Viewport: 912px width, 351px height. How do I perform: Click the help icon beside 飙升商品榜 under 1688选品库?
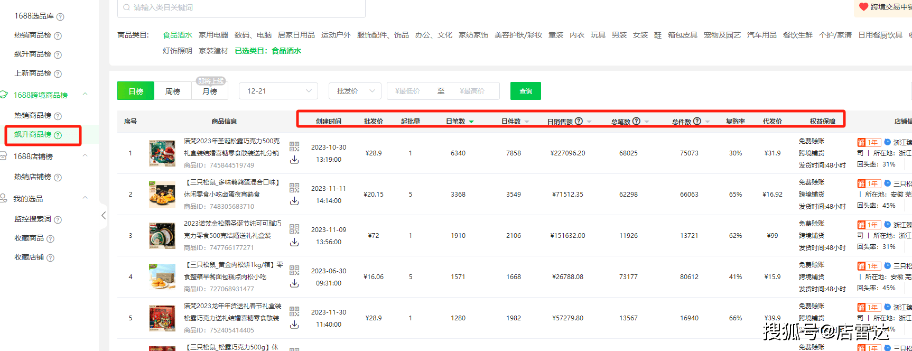click(58, 55)
